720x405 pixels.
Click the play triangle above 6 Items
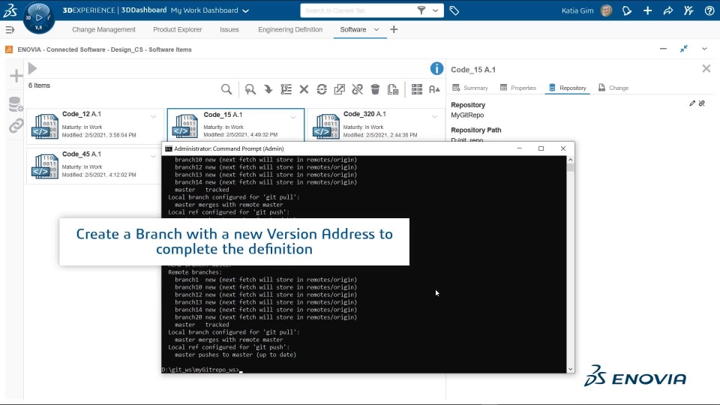(x=32, y=68)
